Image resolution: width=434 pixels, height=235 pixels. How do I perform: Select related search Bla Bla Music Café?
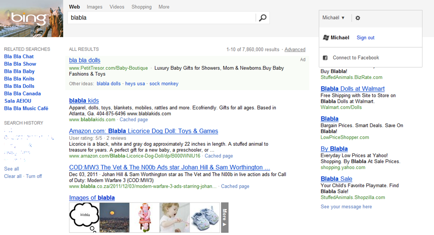26,109
